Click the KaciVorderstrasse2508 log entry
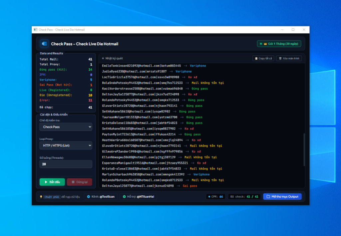The image size is (341, 236). click(x=155, y=89)
